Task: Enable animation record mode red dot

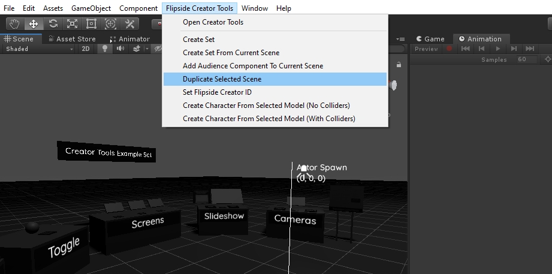Action: pyautogui.click(x=449, y=49)
